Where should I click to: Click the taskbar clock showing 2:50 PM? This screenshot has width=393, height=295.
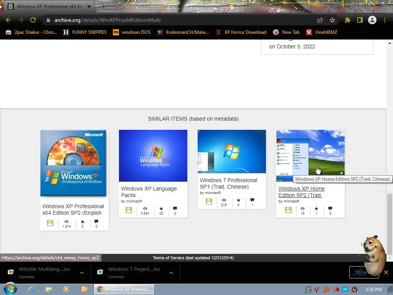tap(373, 290)
